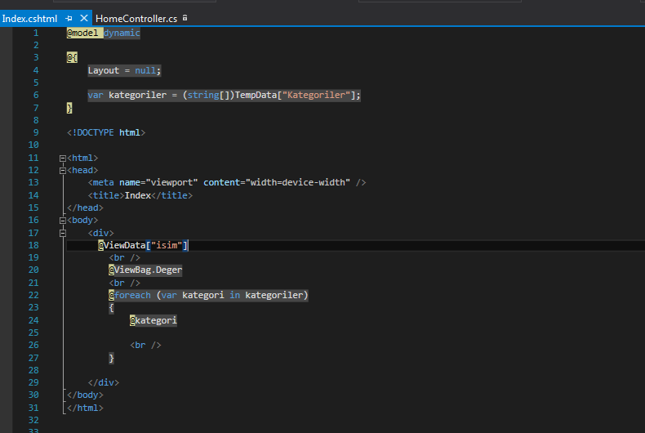Image resolution: width=645 pixels, height=433 pixels.
Task: Click line number 6 in the margin
Action: [36, 95]
